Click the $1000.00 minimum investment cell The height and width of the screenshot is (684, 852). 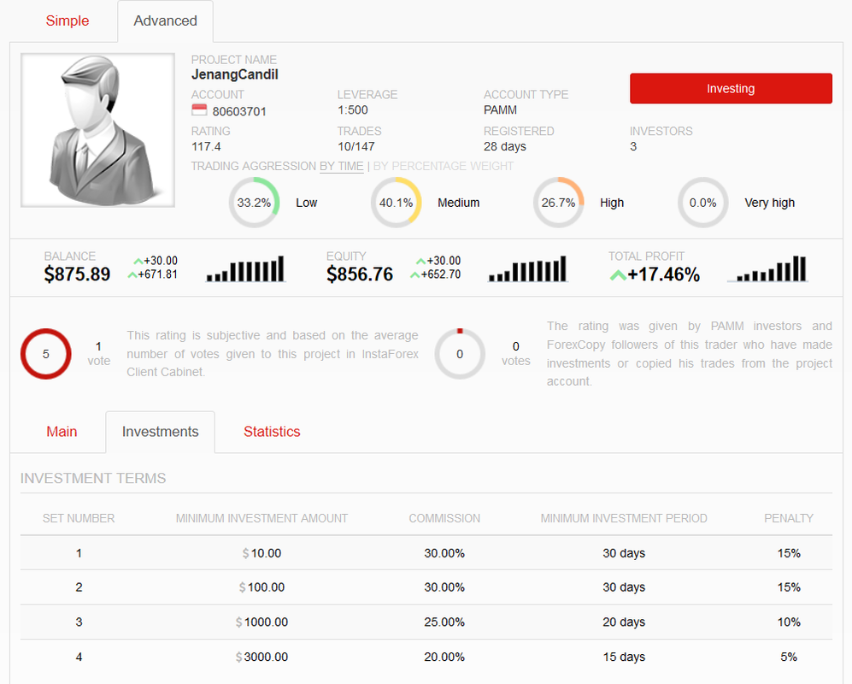pos(261,622)
